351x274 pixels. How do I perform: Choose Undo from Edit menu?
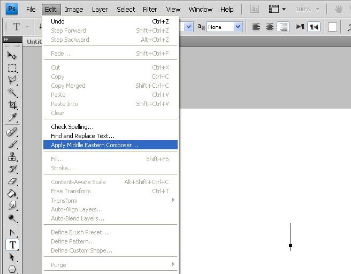point(110,21)
